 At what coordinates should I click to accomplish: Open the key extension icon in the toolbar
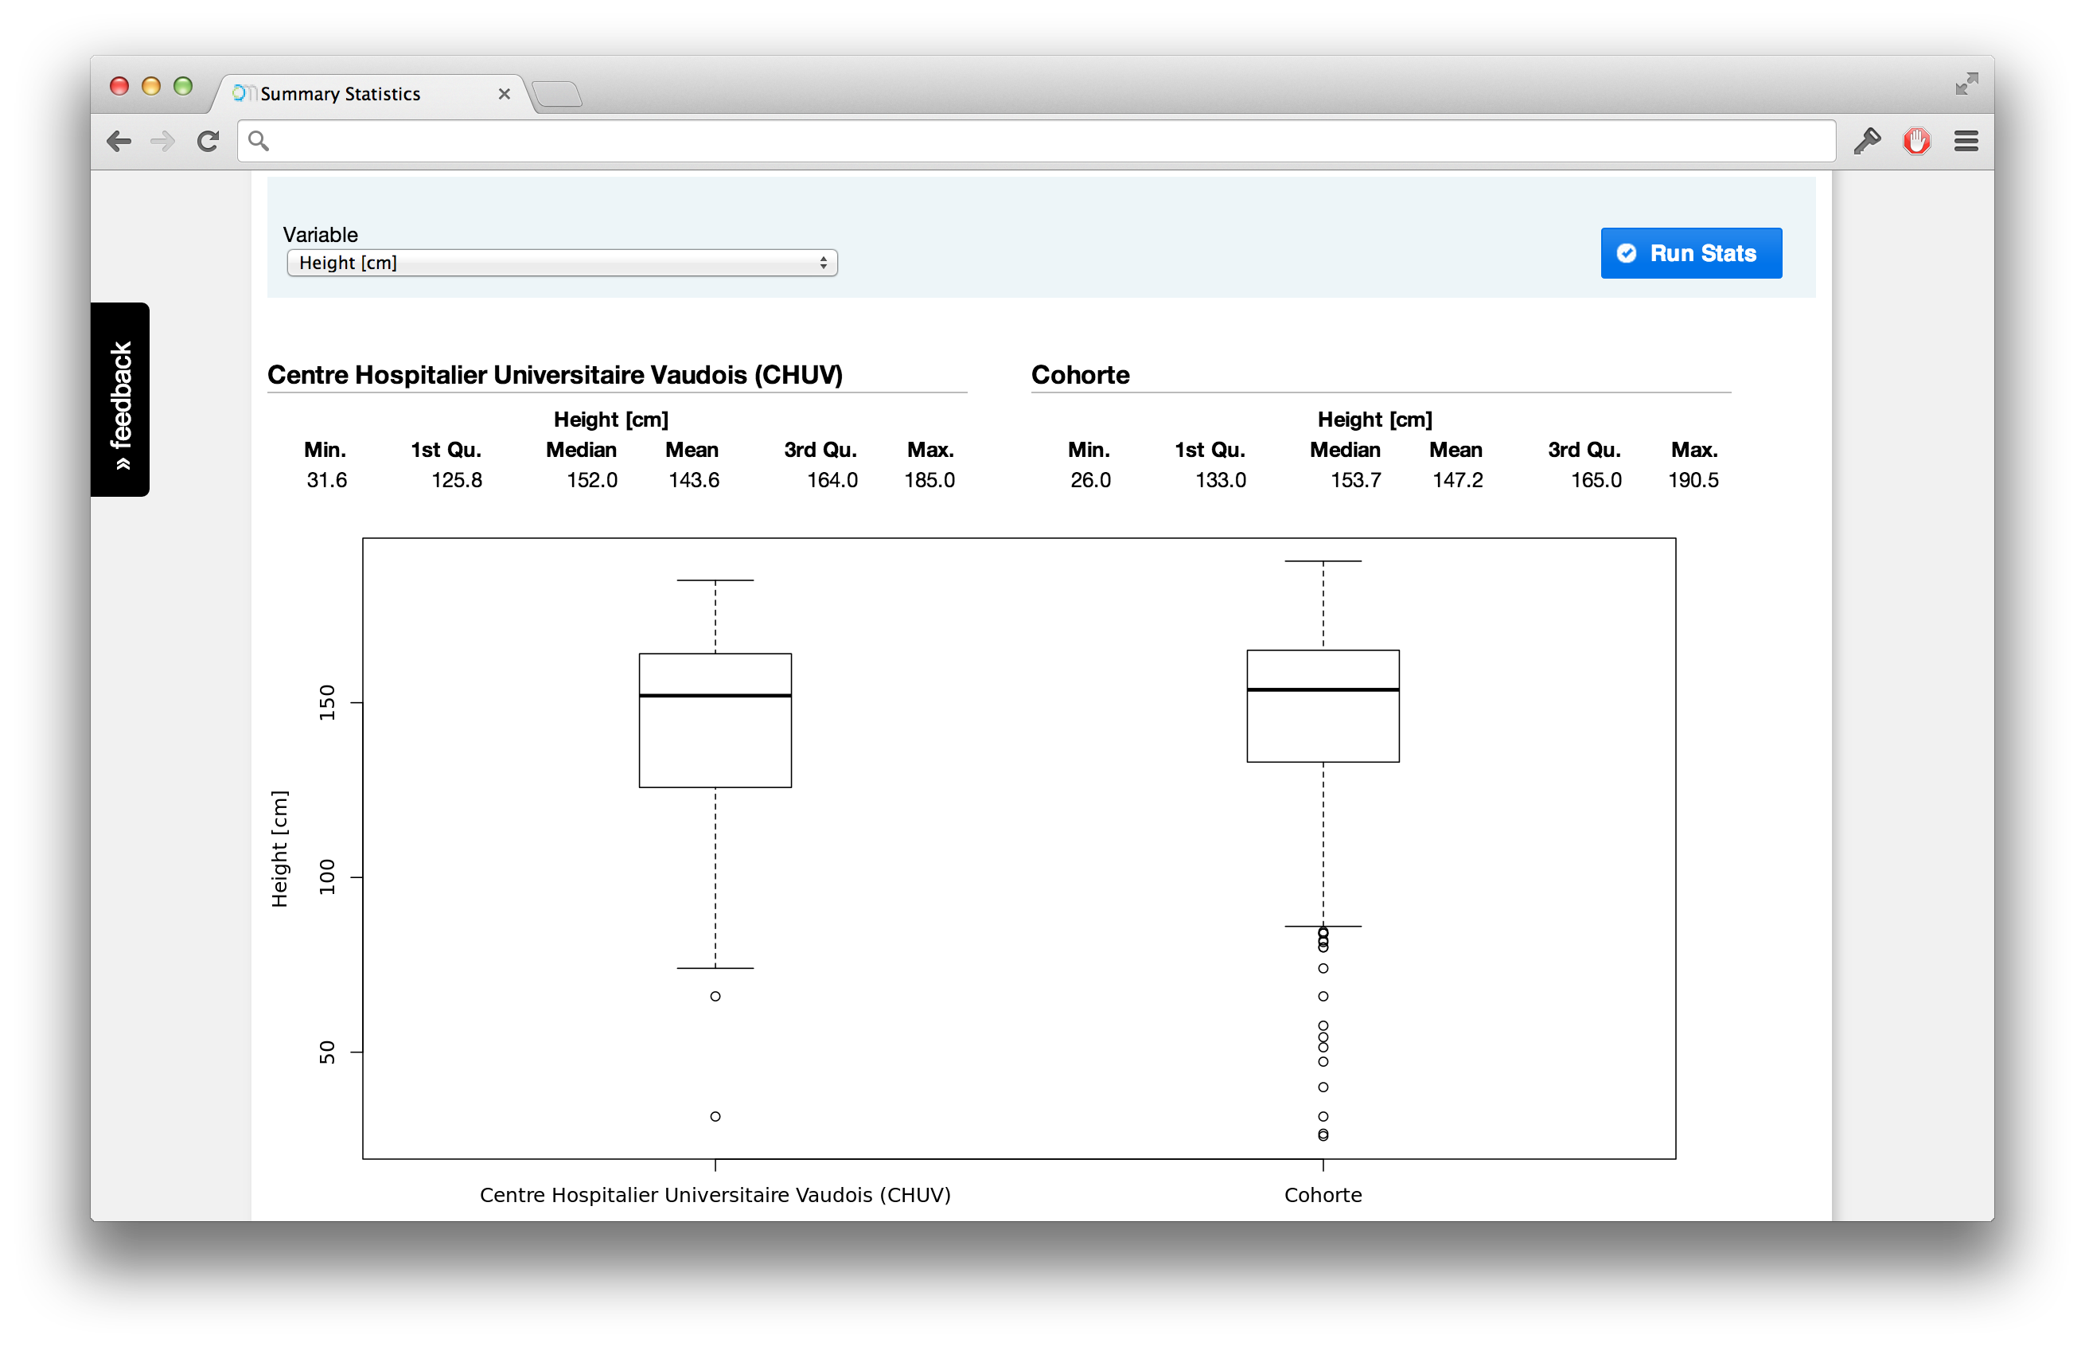click(1866, 141)
